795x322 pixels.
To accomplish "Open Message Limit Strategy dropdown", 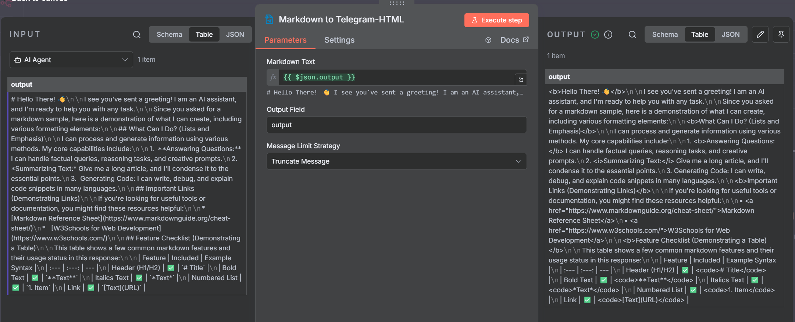I will [396, 161].
